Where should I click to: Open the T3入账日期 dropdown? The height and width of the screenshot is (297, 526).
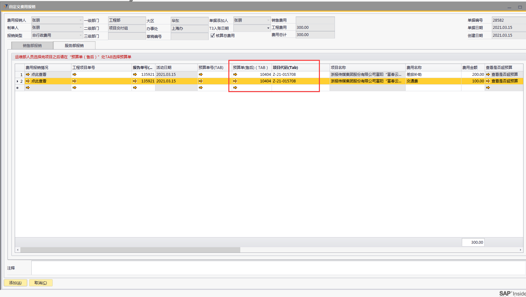pos(268,28)
